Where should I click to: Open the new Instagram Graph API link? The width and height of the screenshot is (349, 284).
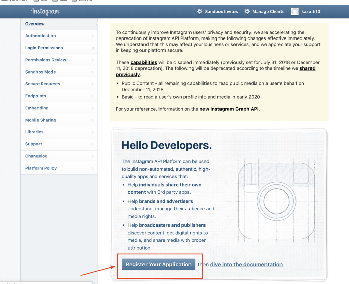click(x=229, y=109)
